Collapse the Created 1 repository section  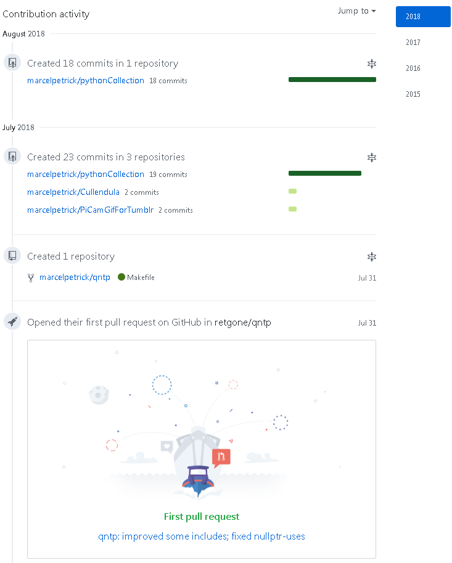pyautogui.click(x=372, y=257)
